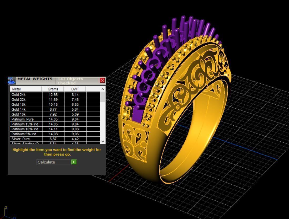Close the Metal Weights panel
This screenshot has height=219, width=289.
[103, 80]
